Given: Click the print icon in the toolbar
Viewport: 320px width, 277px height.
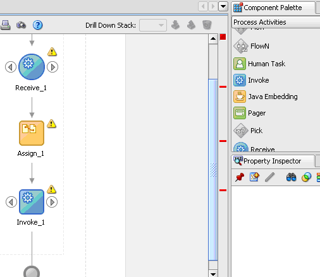Looking at the screenshot, I should click(6, 25).
